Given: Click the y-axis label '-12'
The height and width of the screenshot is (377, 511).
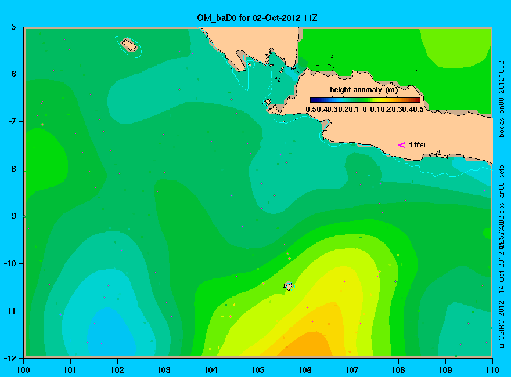Looking at the screenshot, I should 10,358.
